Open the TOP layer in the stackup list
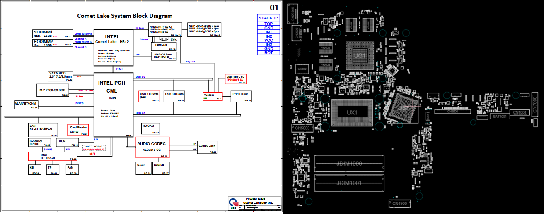 point(268,24)
